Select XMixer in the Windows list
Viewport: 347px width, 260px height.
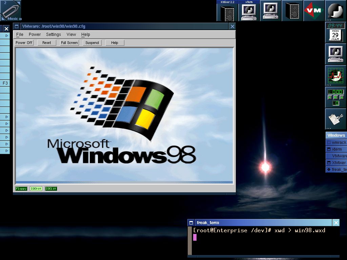336,163
